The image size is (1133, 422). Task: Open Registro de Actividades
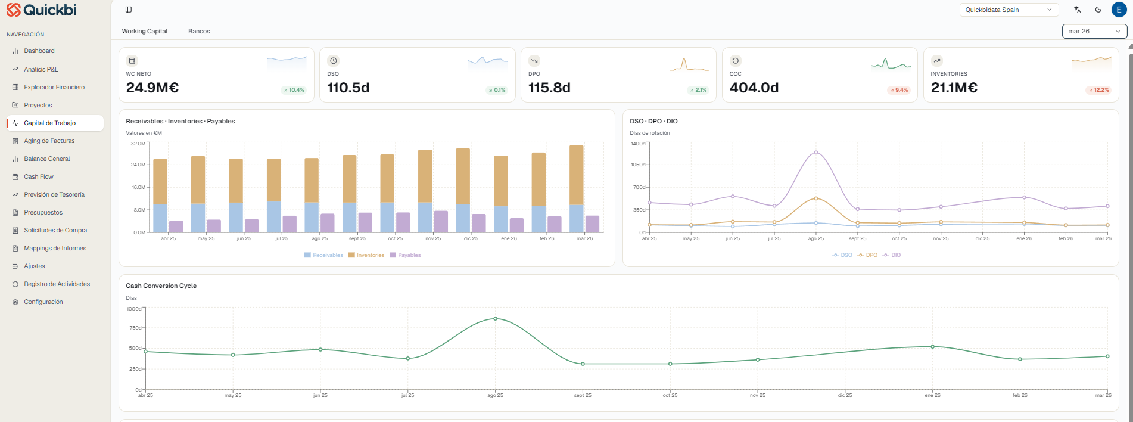(x=57, y=284)
